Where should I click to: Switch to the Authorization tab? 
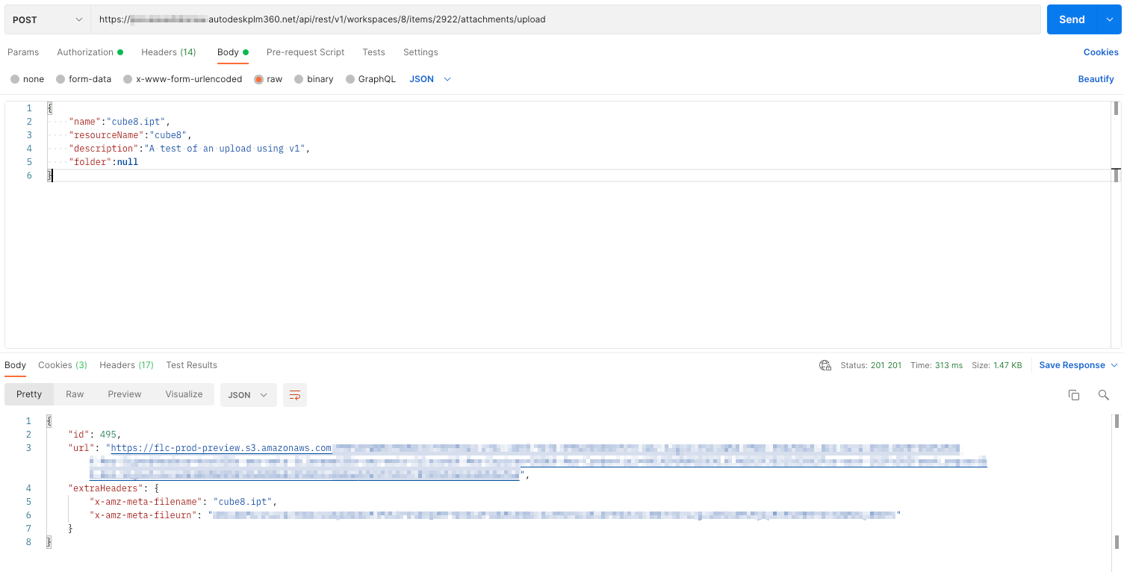(x=90, y=52)
